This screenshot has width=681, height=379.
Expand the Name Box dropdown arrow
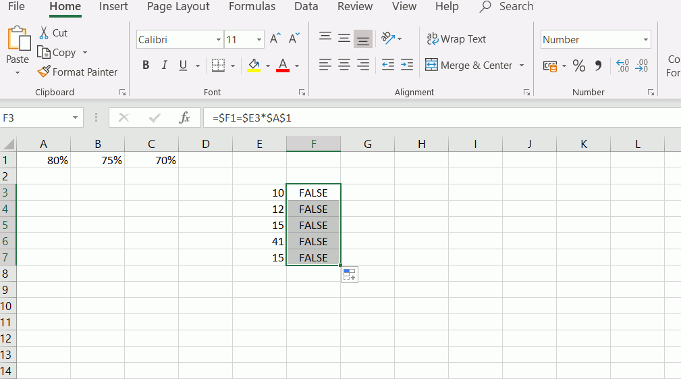click(x=76, y=118)
